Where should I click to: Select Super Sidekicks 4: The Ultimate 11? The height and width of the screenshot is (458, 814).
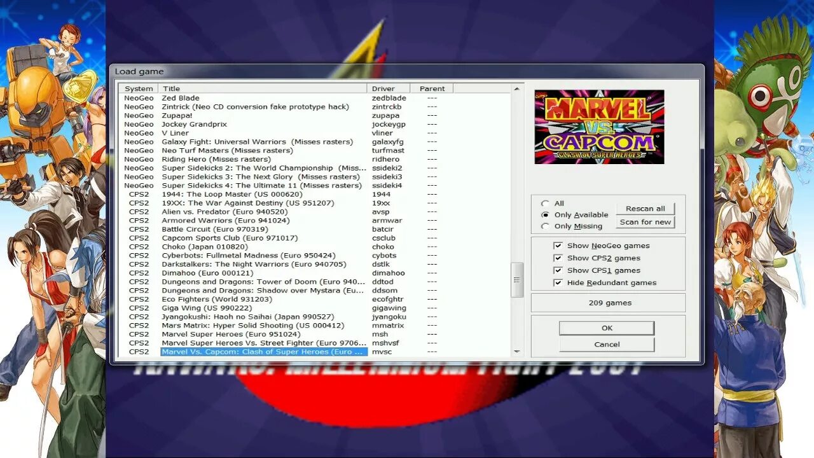[x=315, y=186]
